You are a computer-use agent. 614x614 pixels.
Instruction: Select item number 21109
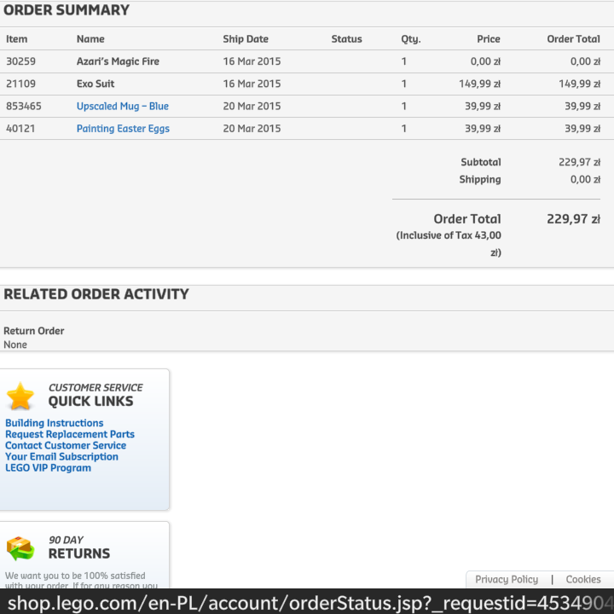(x=20, y=84)
